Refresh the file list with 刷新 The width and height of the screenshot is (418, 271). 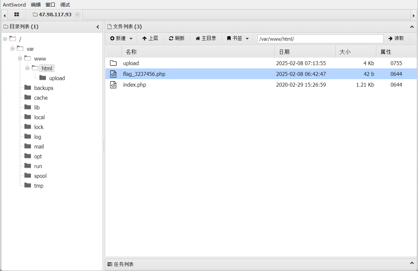pos(176,38)
